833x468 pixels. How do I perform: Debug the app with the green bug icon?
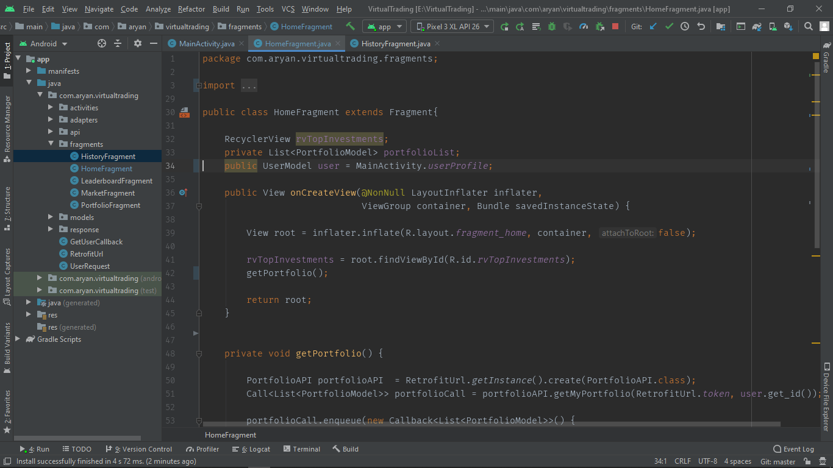[551, 26]
